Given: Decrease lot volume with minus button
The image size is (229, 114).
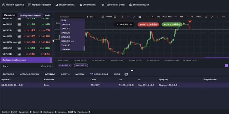Looking at the screenshot, I should 117,25.
